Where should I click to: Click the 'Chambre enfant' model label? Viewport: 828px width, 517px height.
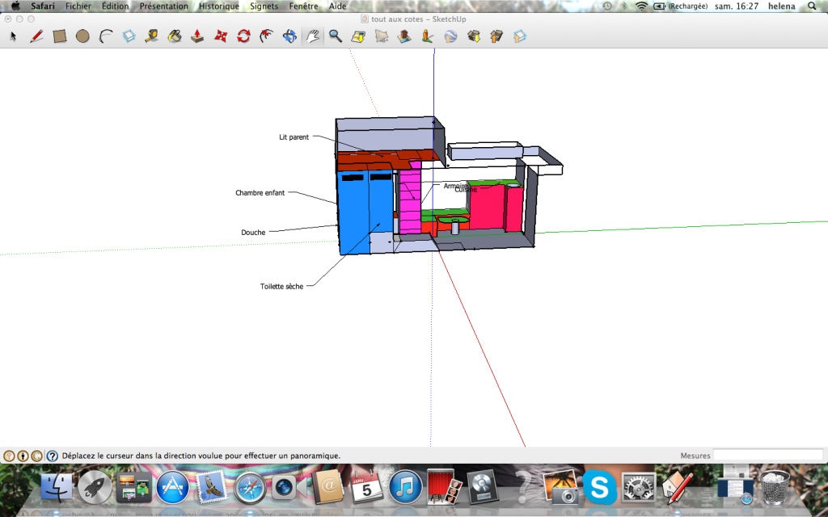pos(260,193)
